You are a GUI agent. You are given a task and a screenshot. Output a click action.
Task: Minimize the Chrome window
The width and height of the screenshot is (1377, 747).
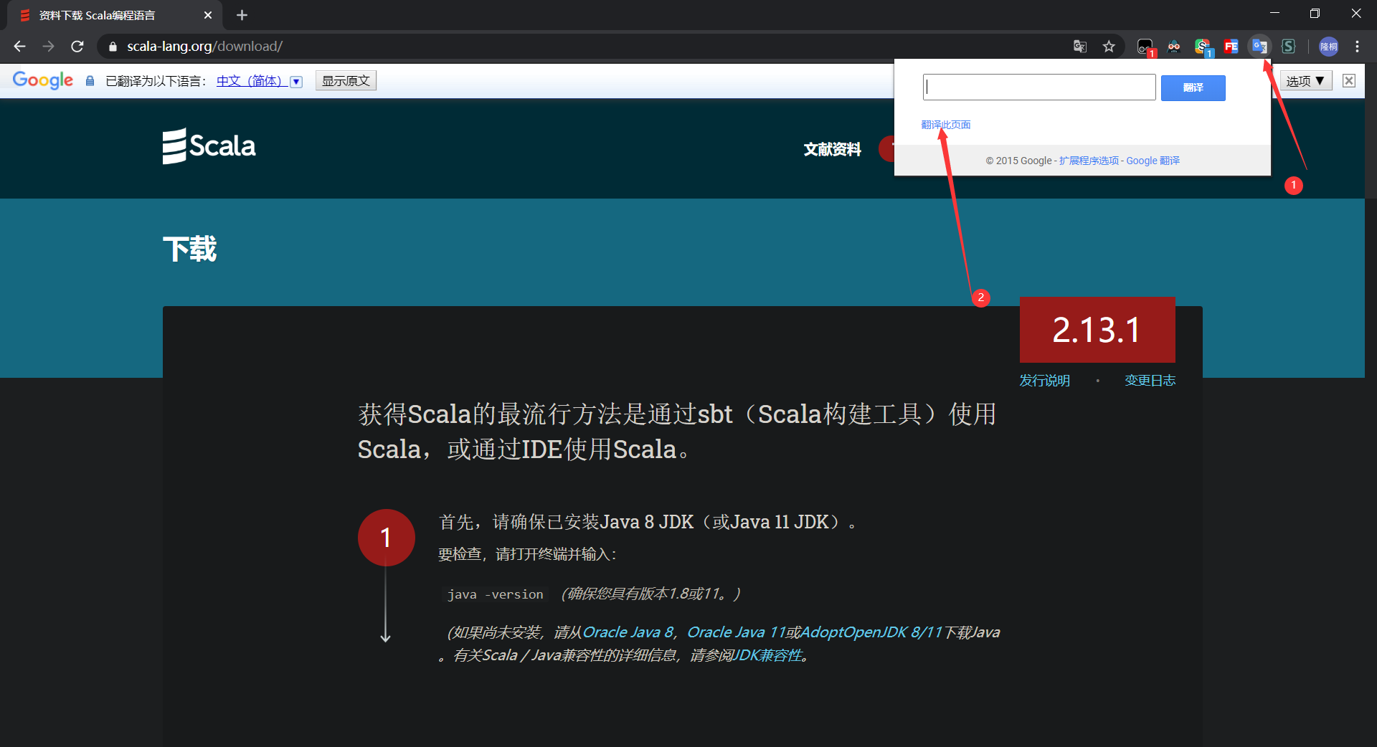pyautogui.click(x=1274, y=13)
